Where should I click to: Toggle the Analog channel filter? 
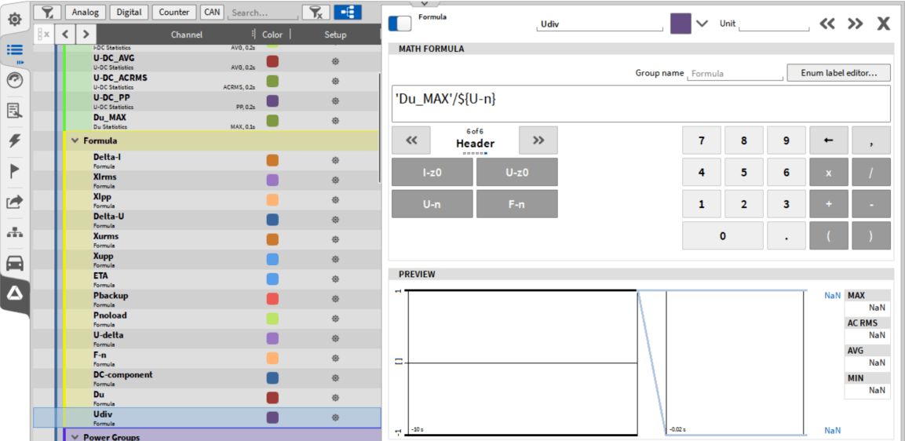[86, 12]
